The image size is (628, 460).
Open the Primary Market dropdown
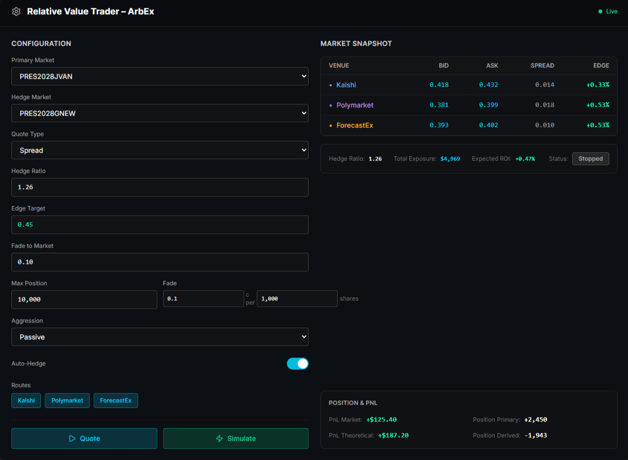[160, 76]
